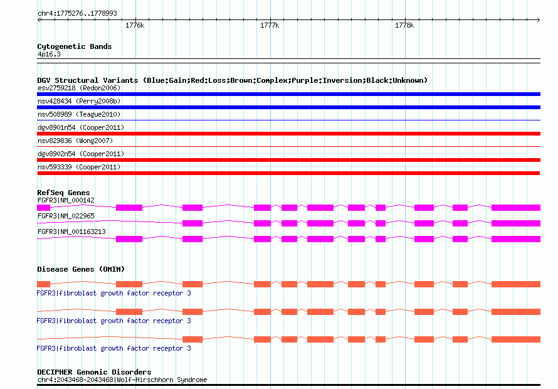Select the Disease Genes (OMIM) track title

point(81,269)
